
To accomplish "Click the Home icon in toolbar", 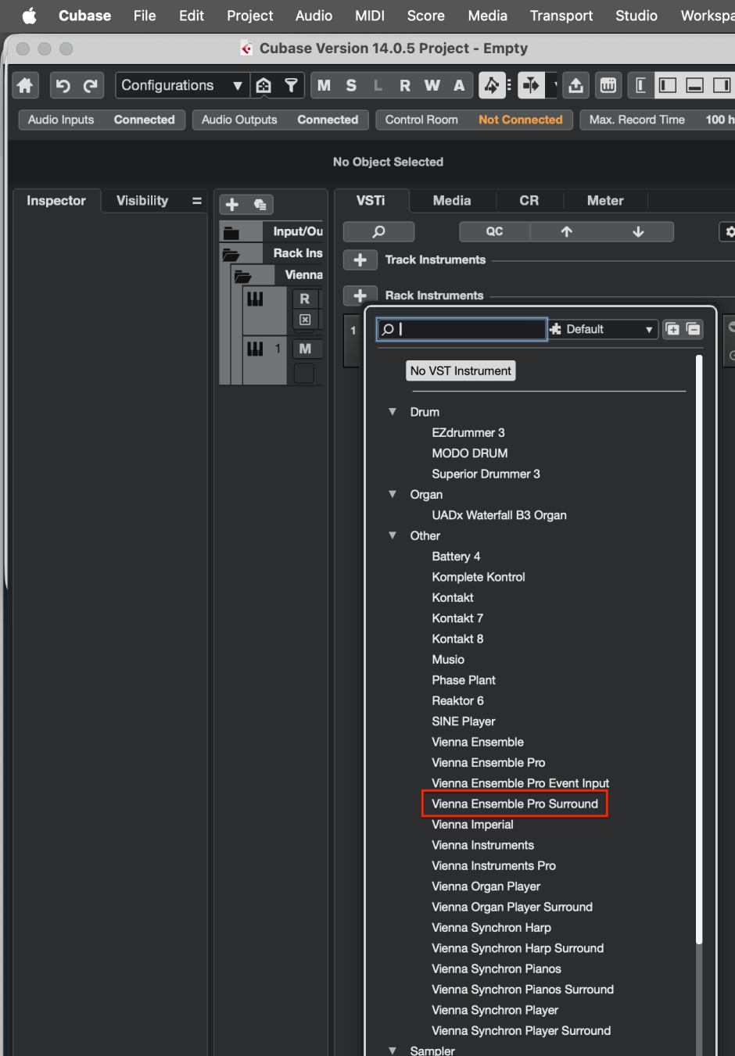I will 25,85.
